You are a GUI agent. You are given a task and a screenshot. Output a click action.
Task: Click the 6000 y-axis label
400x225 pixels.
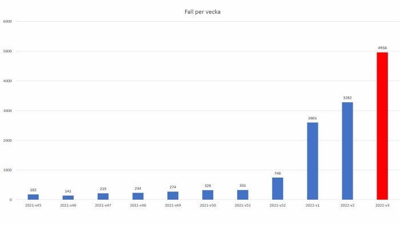[7, 22]
